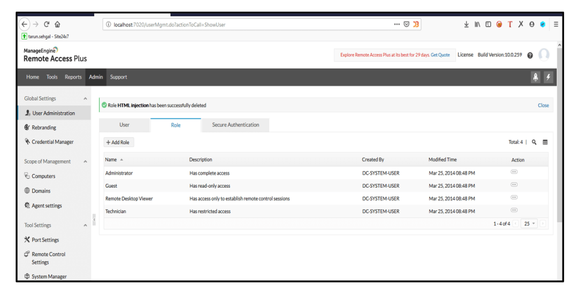The image size is (573, 293).
Task: Select the Admin menu tab
Action: click(96, 77)
